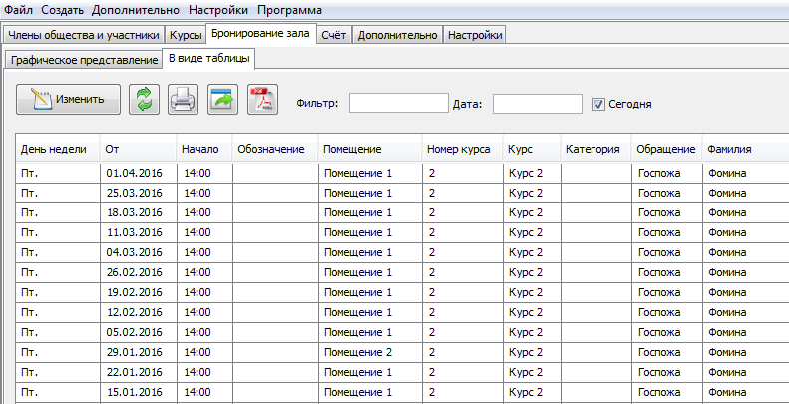Sort by От column header
Image resolution: width=789 pixels, height=404 pixels.
pyautogui.click(x=139, y=149)
